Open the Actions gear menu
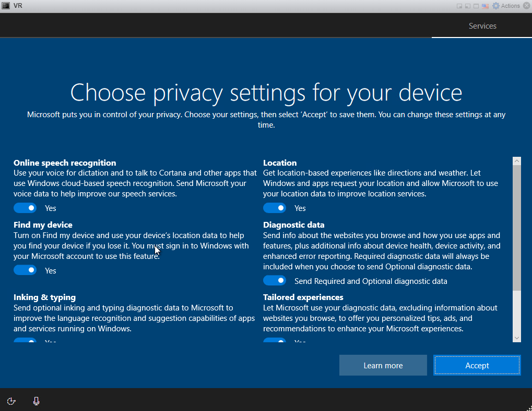Screen dimensions: 532x411 (x=506, y=6)
